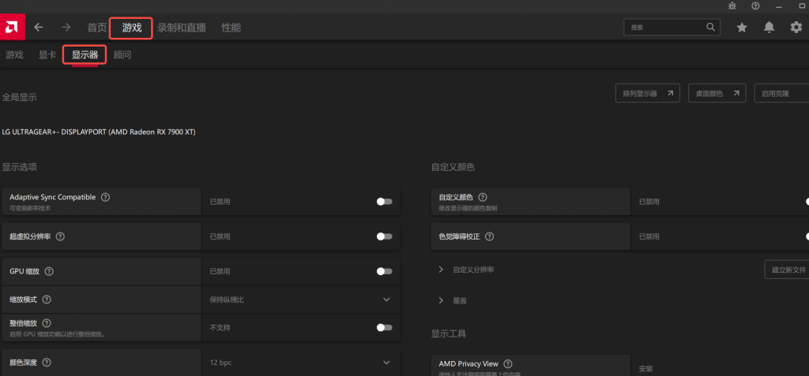Select 游戏 sub-tab
Viewport: 809px width, 376px height.
(14, 54)
